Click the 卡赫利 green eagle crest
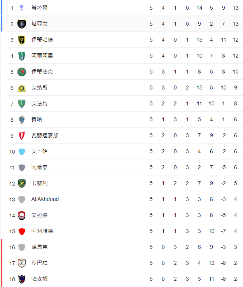Viewport: 243px width, 287px height. tap(22, 184)
